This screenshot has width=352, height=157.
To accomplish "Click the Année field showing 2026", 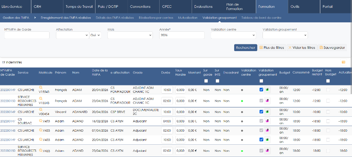I will click(x=182, y=35).
